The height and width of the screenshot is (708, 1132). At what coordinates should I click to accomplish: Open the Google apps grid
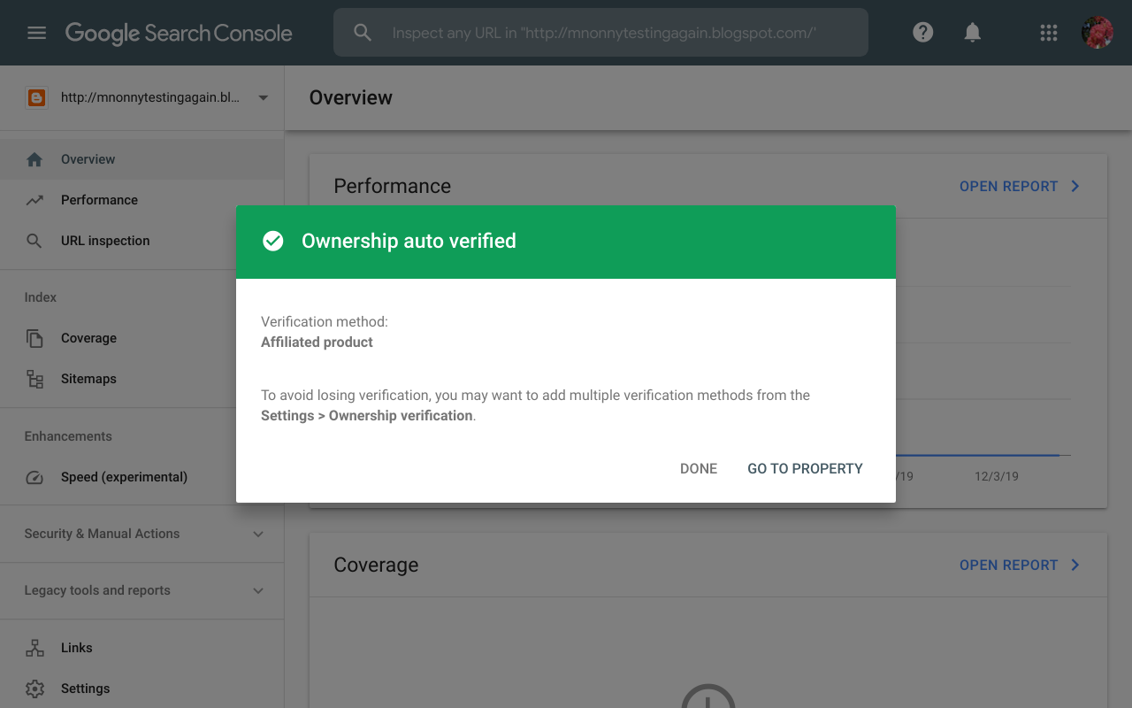point(1049,33)
